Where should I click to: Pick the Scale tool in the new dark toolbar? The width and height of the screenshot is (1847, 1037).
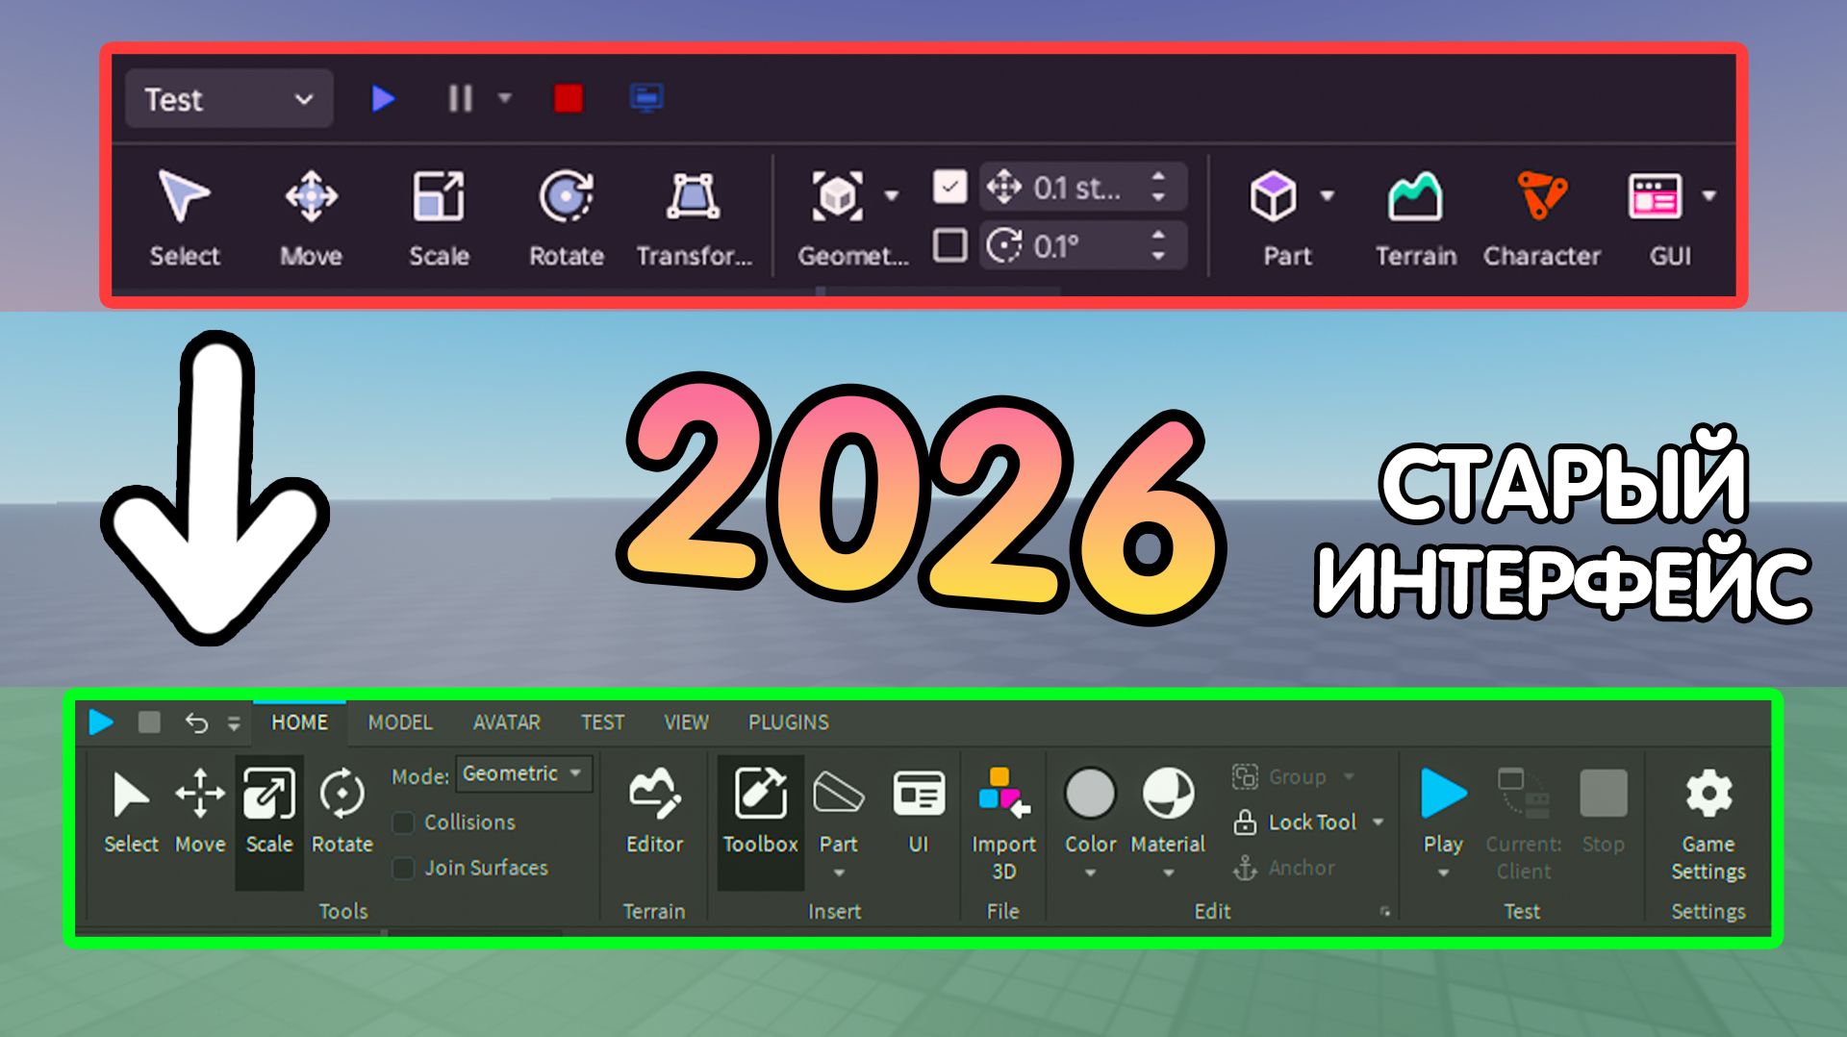[439, 218]
